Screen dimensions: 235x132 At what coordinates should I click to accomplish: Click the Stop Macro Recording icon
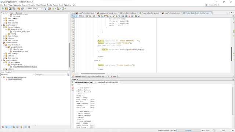pyautogui.click(x=132, y=16)
